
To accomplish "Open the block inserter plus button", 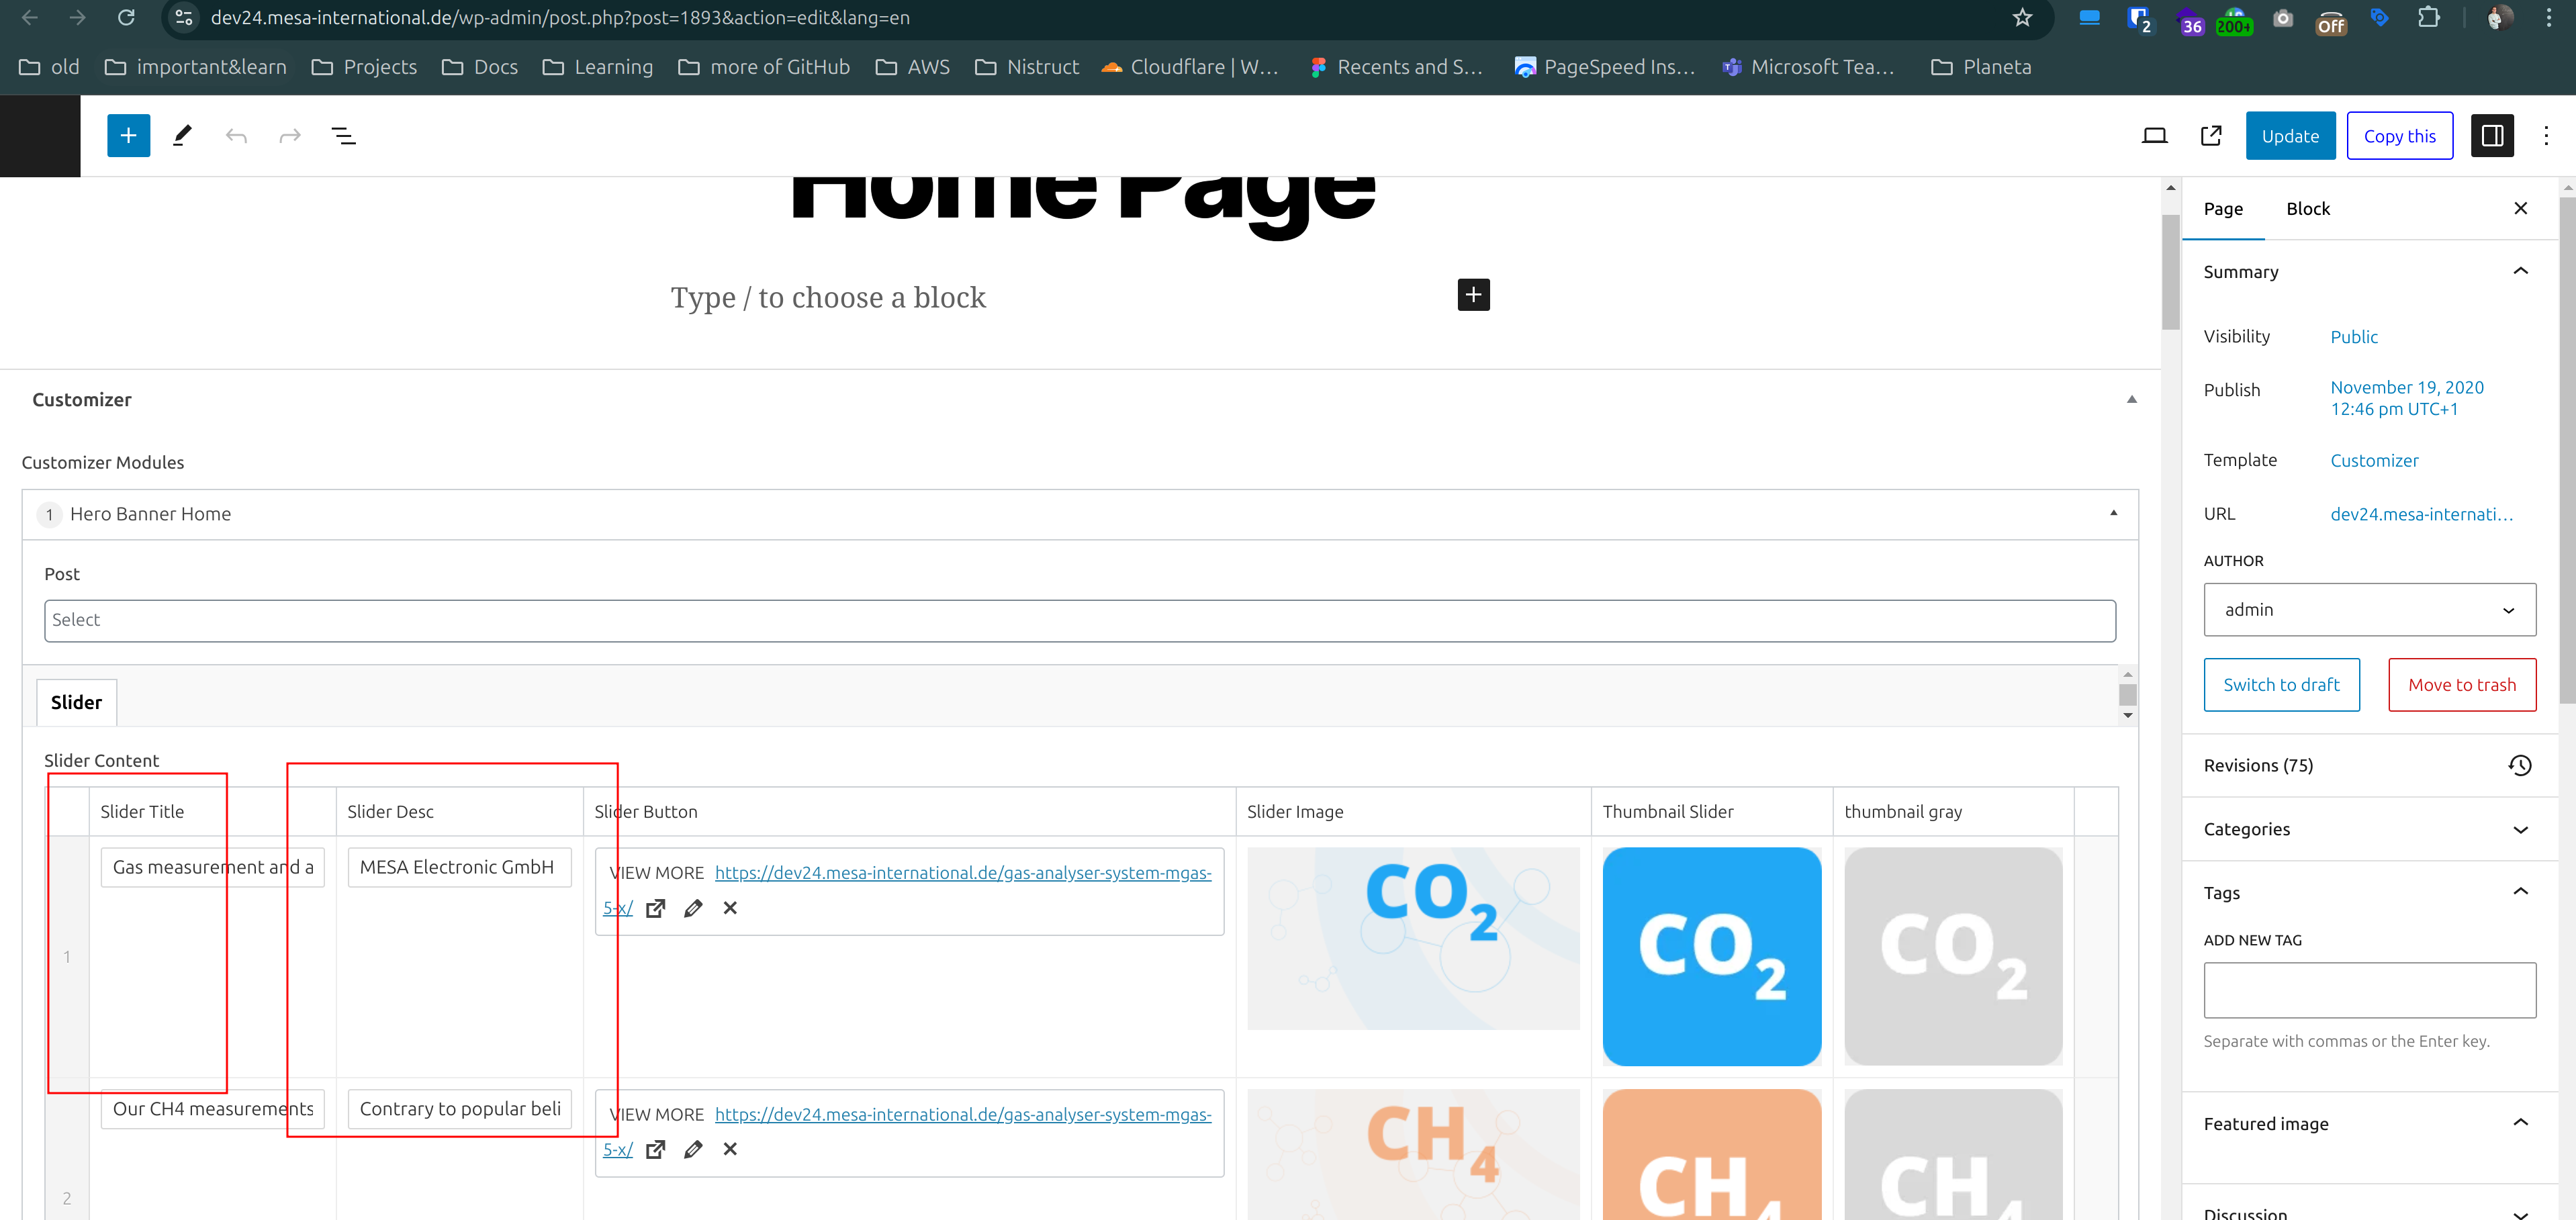I will pos(128,136).
